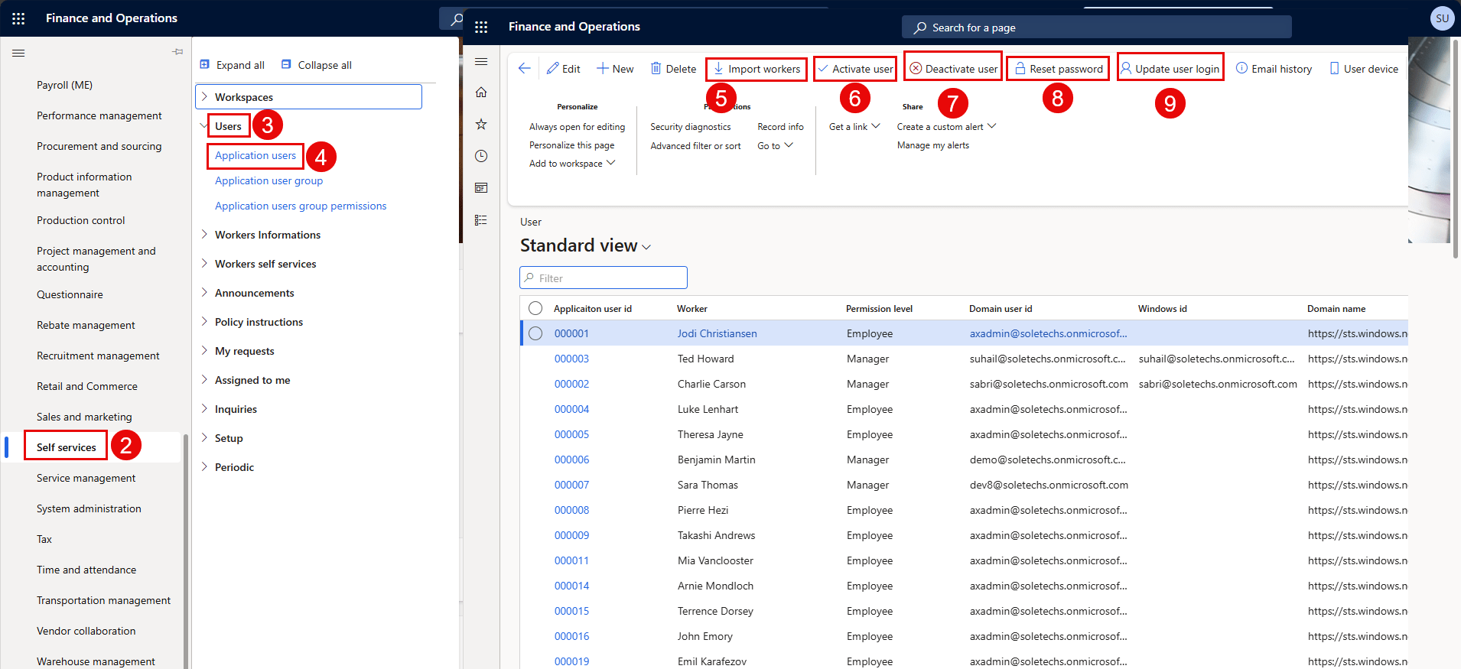This screenshot has width=1461, height=669.
Task: Open the app launcher waffle in the front window
Action: coord(481,27)
